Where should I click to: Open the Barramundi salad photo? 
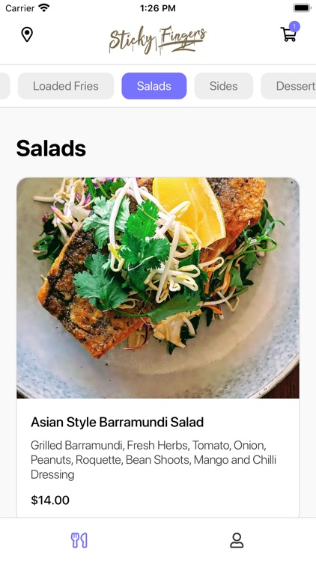[x=158, y=288]
